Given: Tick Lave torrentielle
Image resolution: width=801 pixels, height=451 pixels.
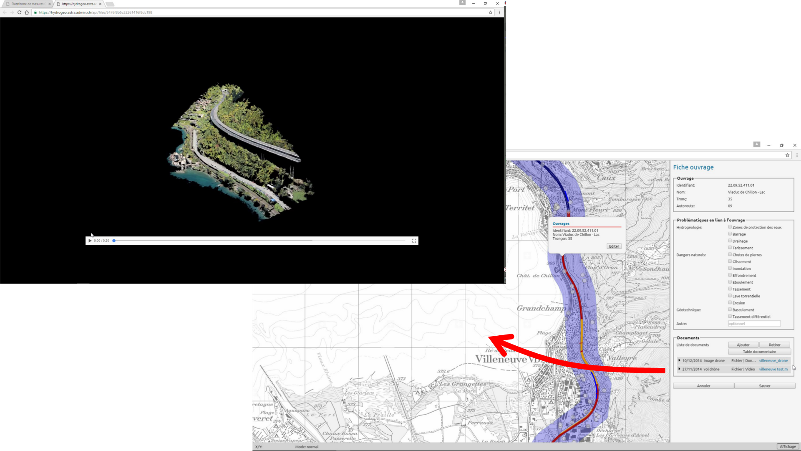Looking at the screenshot, I should tap(730, 296).
